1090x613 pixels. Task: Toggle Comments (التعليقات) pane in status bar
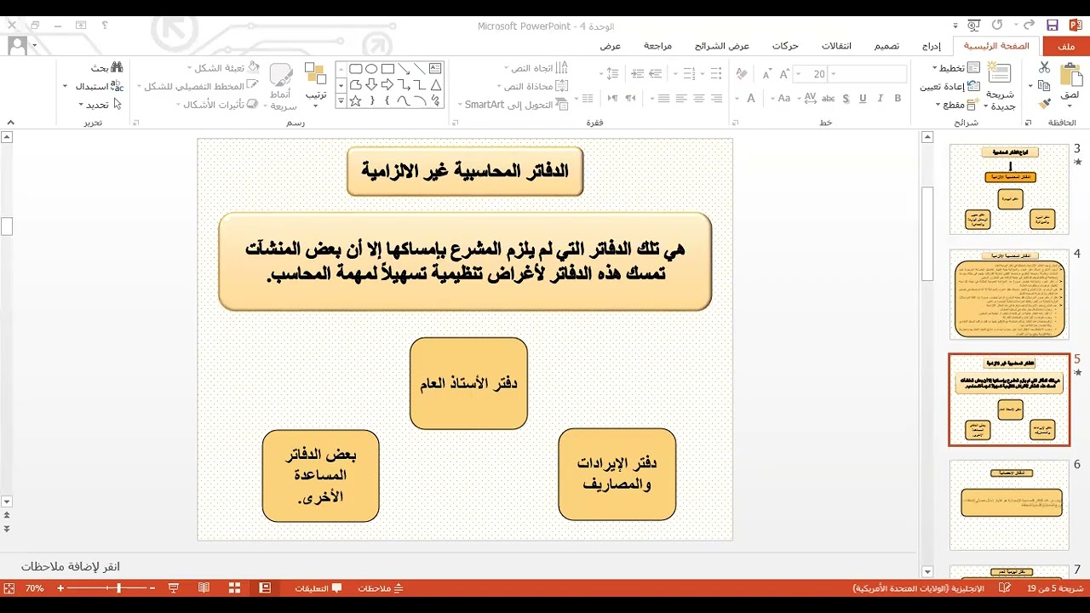pyautogui.click(x=318, y=588)
